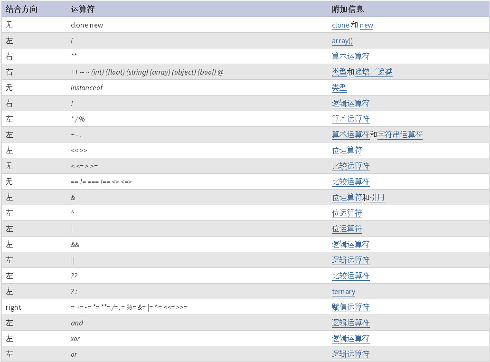Select the '== != === !== <> <=>' cell
Screen dimensions: 490x362
pos(101,181)
